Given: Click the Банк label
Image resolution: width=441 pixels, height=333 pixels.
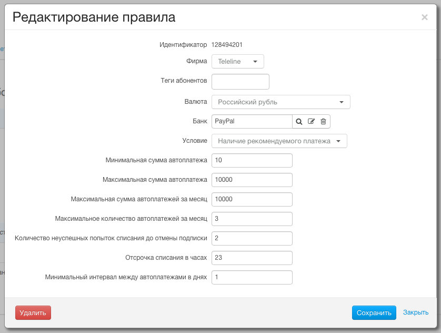Looking at the screenshot, I should 200,121.
